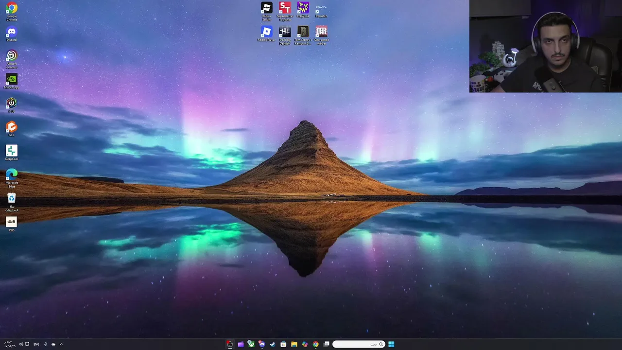The width and height of the screenshot is (622, 350).
Task: Select the iCUE desktop shortcut
Action: click(x=12, y=105)
